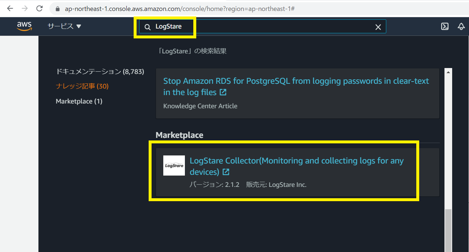Click the scrollbar up arrow
The image size is (469, 252).
(448, 72)
